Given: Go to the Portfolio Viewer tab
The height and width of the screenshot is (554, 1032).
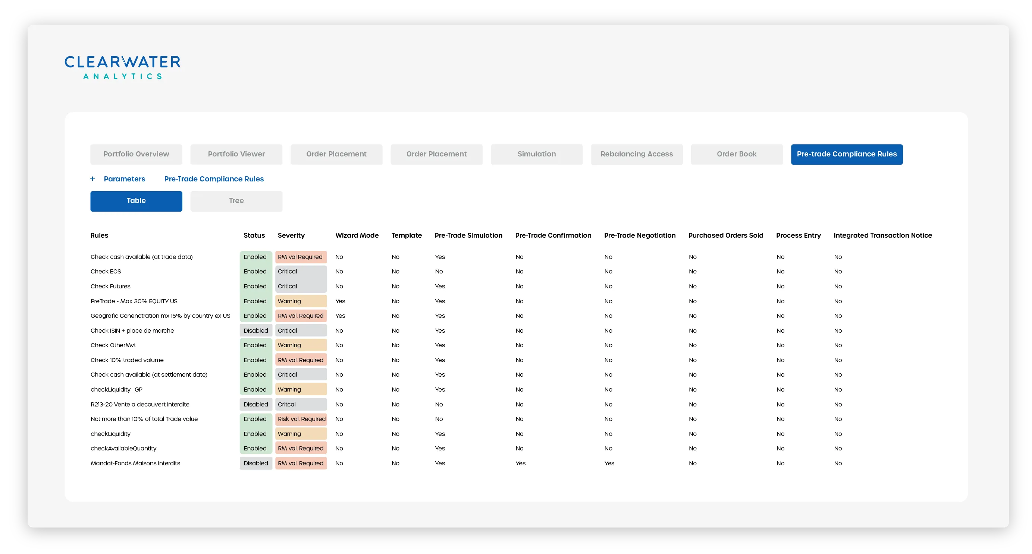Looking at the screenshot, I should pos(236,154).
